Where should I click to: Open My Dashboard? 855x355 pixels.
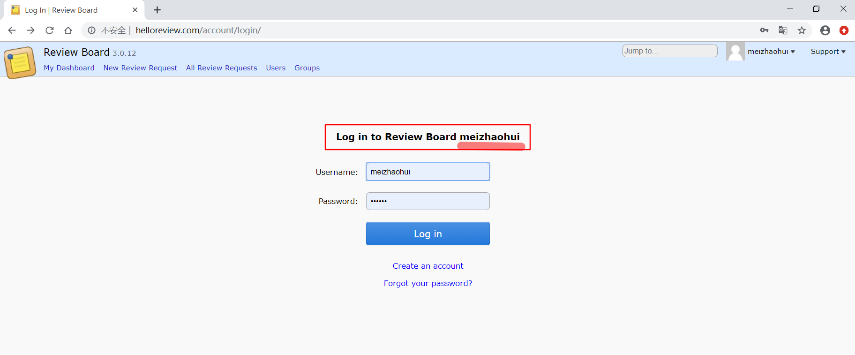[x=69, y=68]
